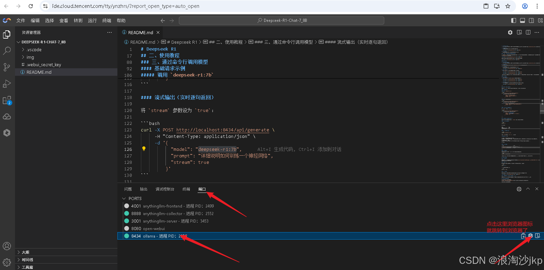
Task: Go forward in editor navigation history
Action: pyautogui.click(x=172, y=20)
